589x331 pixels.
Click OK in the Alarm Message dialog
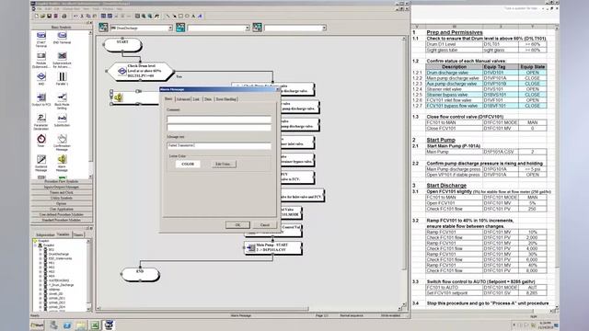[237, 224]
